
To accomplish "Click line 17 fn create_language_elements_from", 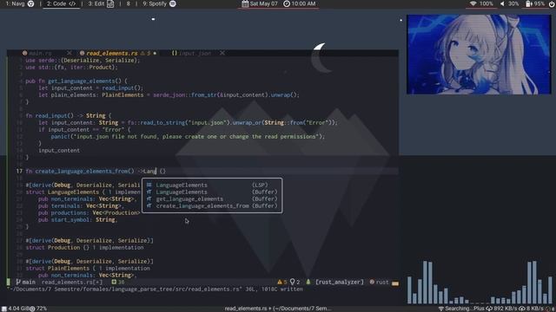I will coord(96,172).
